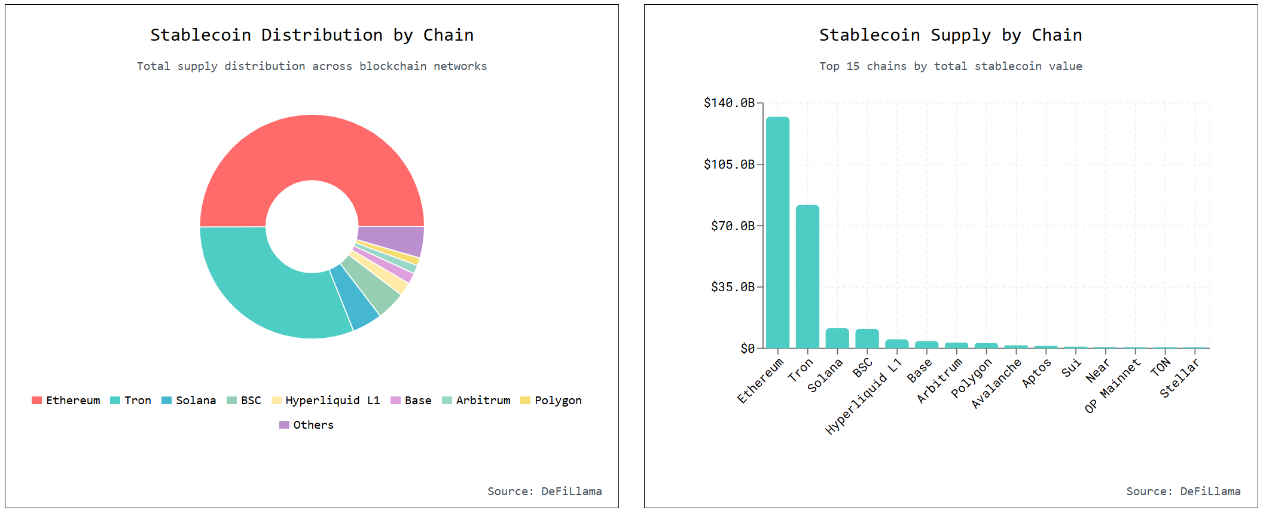Click the Solana bar in bar chart
Viewport: 1263px width, 513px height.
point(837,338)
